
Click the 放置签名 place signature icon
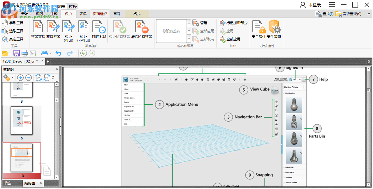pos(53,29)
